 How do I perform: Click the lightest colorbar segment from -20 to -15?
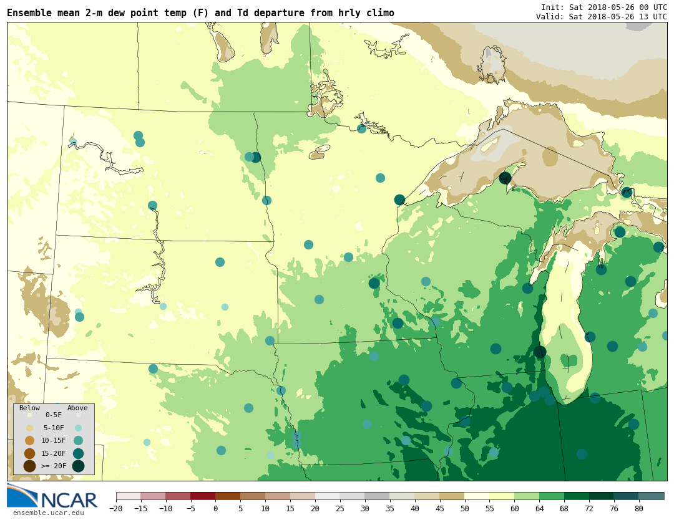(128, 496)
